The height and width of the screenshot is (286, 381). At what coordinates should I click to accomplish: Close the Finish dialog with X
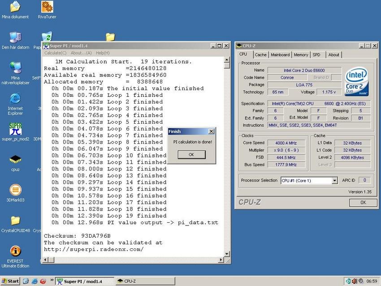pyautogui.click(x=212, y=131)
